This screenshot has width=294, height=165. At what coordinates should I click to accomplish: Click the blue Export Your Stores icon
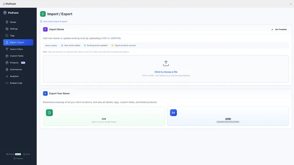pyautogui.click(x=45, y=93)
